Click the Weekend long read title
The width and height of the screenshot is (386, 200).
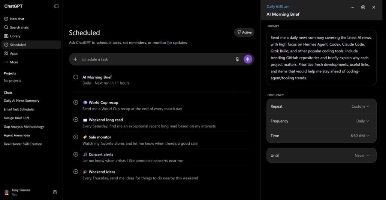[x=106, y=120]
